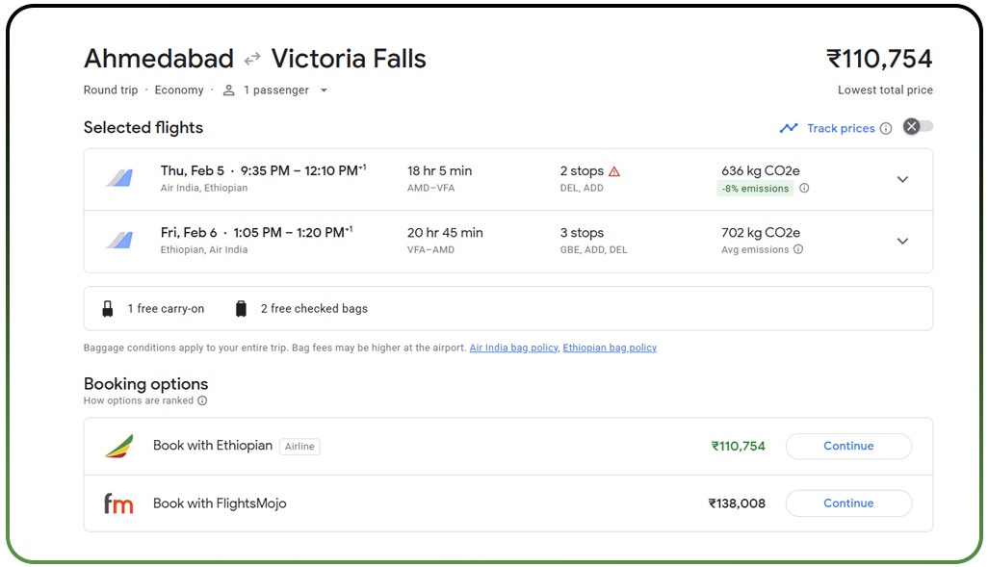Expand details for the Thu Feb 5 flight
988x567 pixels.
pyautogui.click(x=902, y=179)
